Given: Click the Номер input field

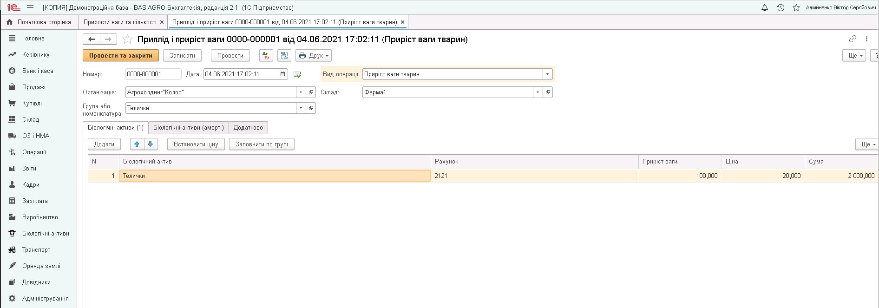Looking at the screenshot, I should pos(153,74).
